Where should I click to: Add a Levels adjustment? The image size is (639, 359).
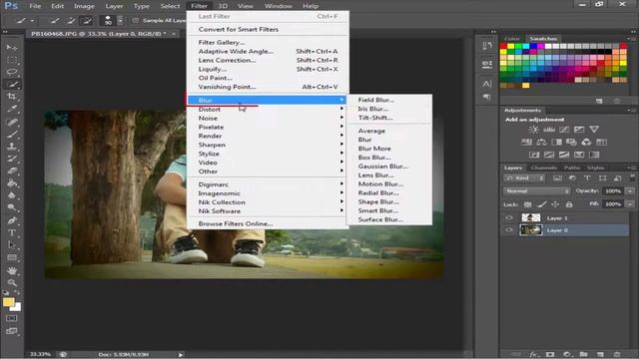click(x=549, y=130)
